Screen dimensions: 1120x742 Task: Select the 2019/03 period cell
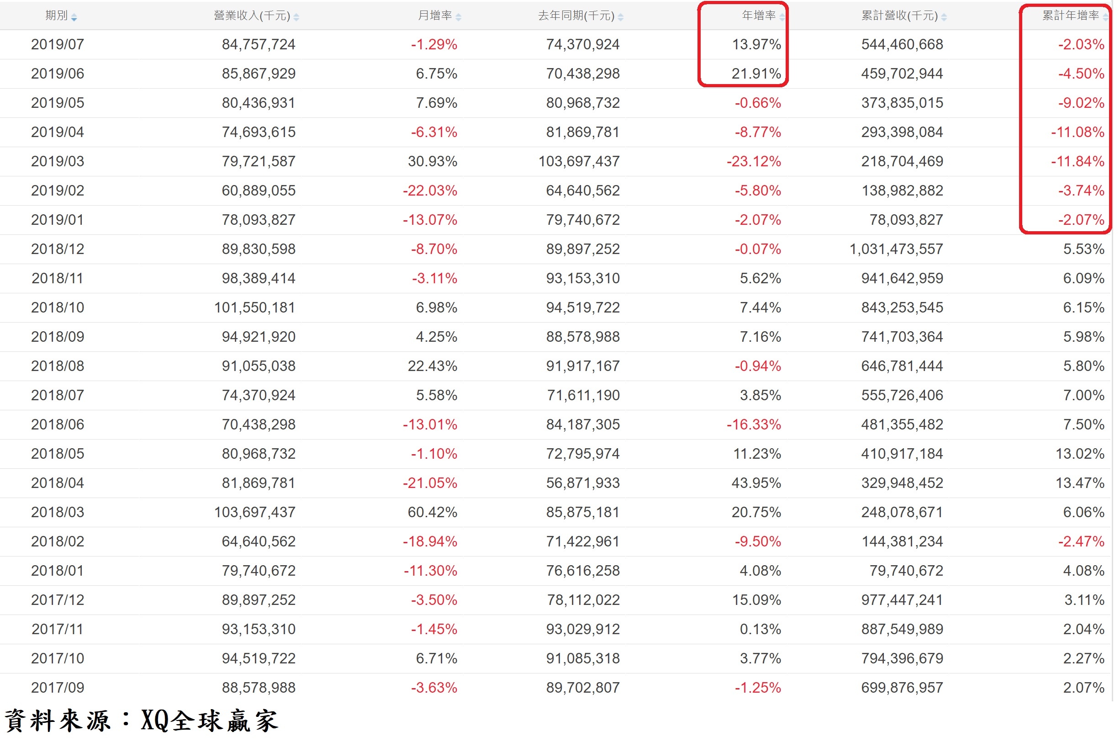(x=58, y=162)
